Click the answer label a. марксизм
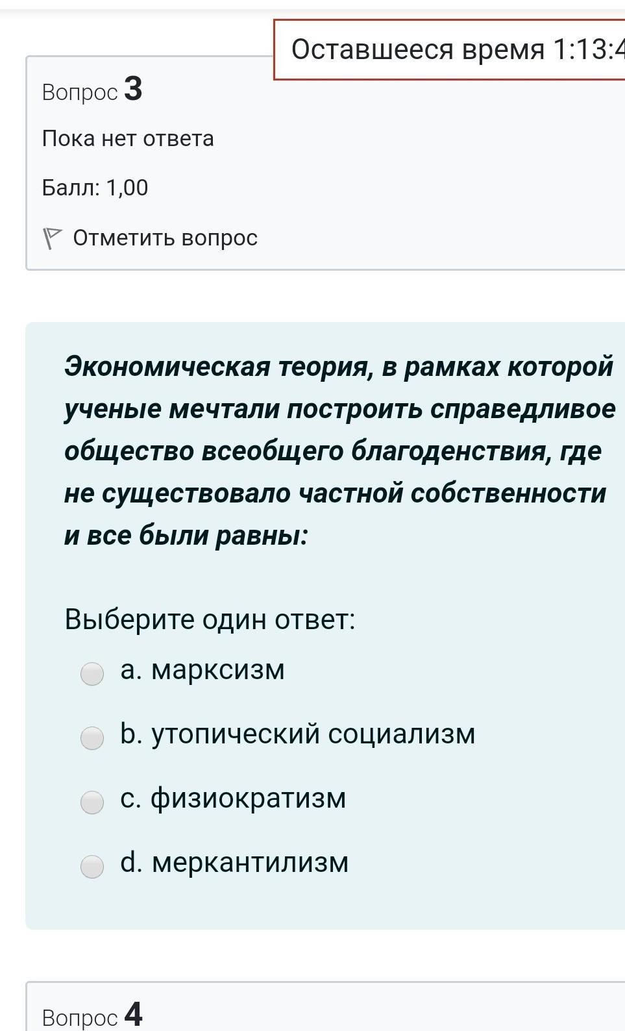 coord(202,669)
